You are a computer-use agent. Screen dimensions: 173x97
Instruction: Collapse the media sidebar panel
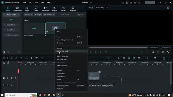[x=19, y=52]
